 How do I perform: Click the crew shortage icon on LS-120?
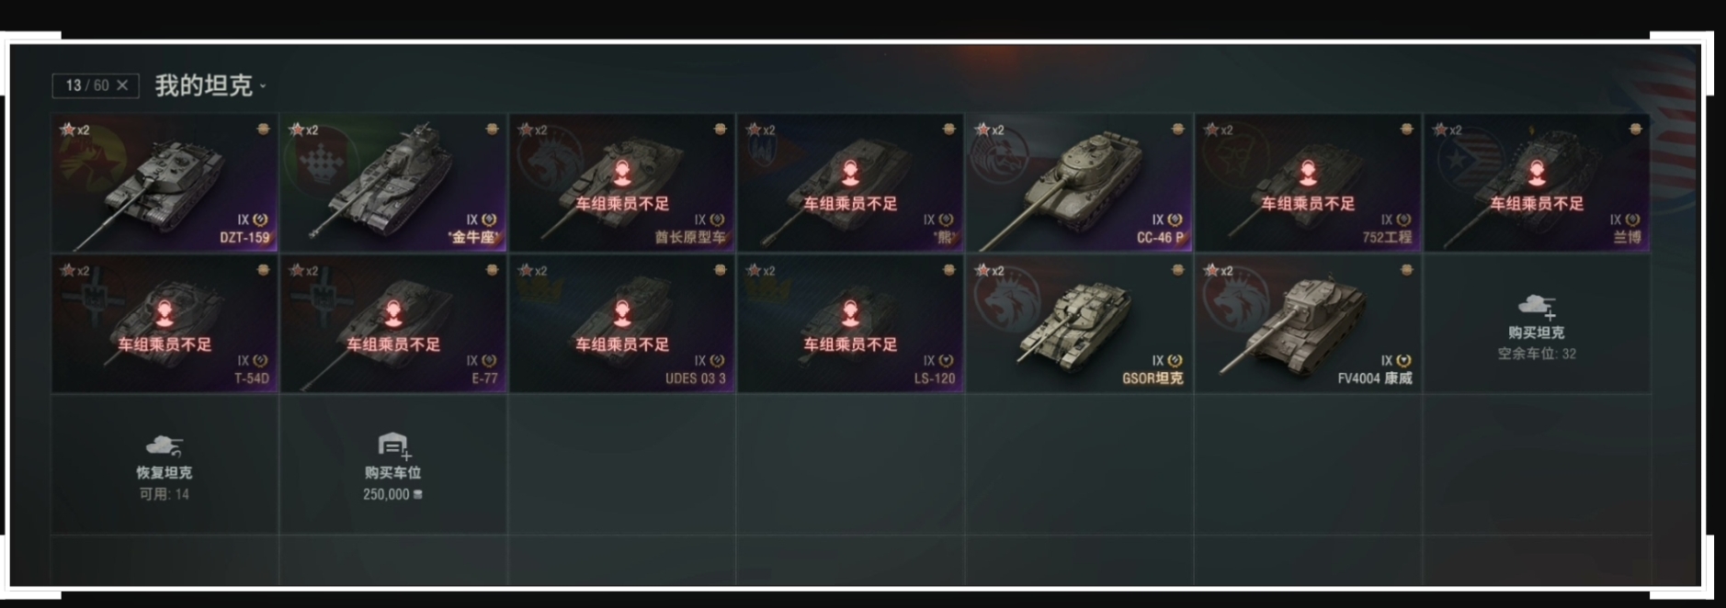tap(850, 314)
